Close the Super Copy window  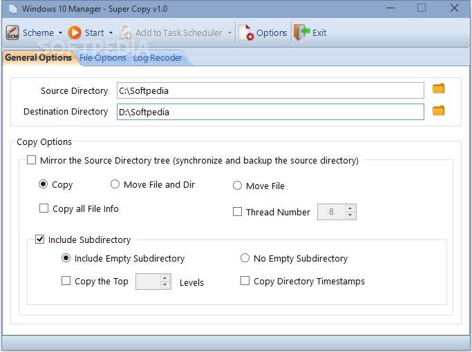pyautogui.click(x=454, y=8)
